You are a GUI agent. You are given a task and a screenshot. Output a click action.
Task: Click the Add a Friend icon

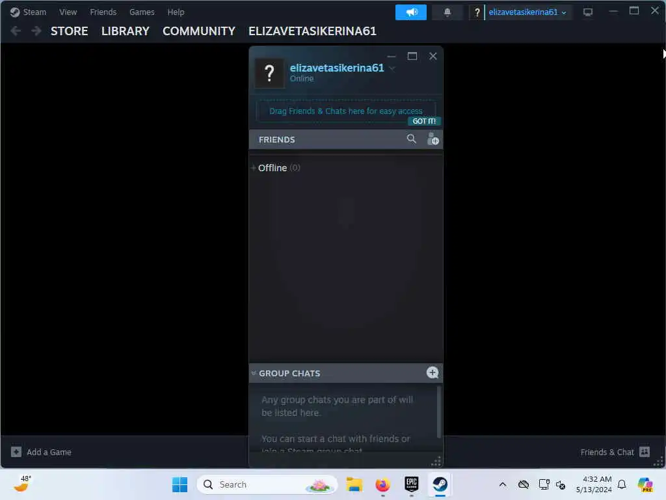click(x=433, y=139)
